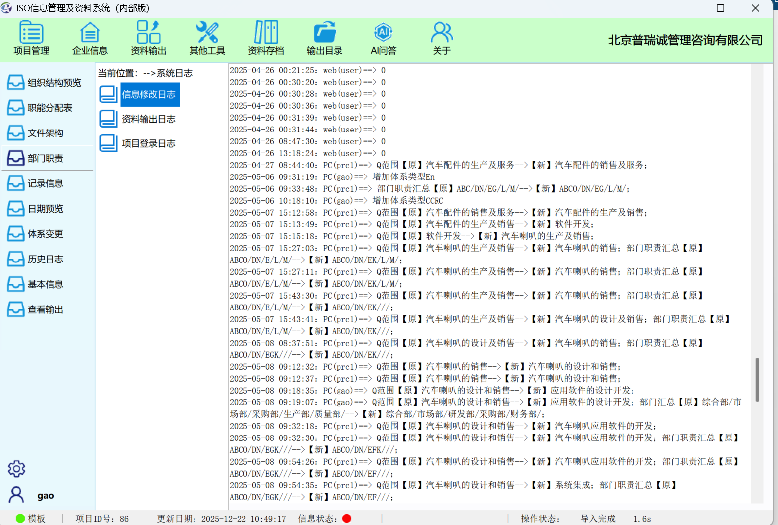Select 信息修改日志 log entry

[148, 94]
